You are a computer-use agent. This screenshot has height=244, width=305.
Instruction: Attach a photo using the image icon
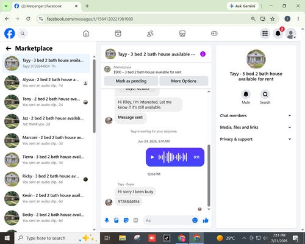tap(117, 220)
